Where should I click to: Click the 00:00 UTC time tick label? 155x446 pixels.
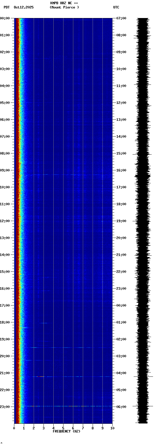[121, 305]
